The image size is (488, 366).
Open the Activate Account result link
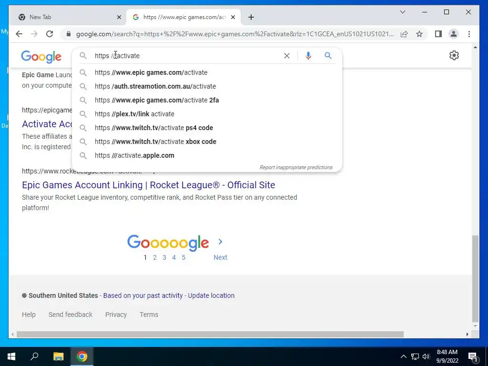[x=47, y=124]
